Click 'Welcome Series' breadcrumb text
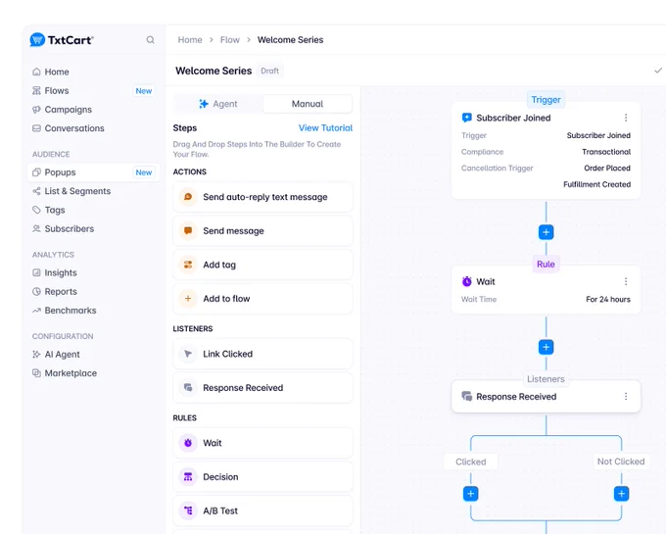Viewport: 666px width, 534px height. point(290,40)
